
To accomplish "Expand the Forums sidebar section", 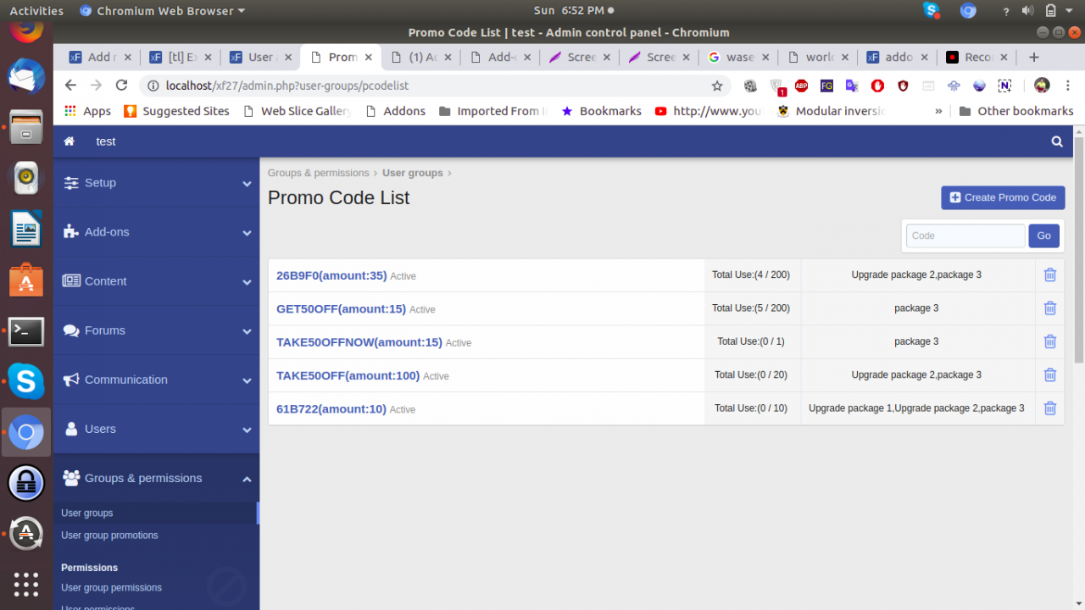I will (x=156, y=330).
